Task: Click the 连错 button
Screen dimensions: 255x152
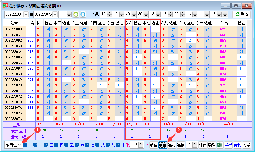Action: pyautogui.click(x=181, y=145)
